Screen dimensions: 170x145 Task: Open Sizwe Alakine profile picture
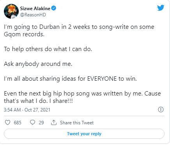pos(11,11)
